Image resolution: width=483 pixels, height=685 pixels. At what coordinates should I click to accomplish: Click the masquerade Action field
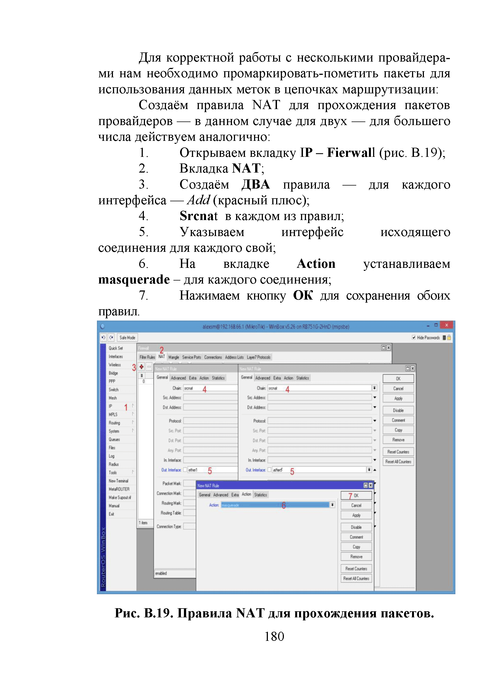[275, 504]
